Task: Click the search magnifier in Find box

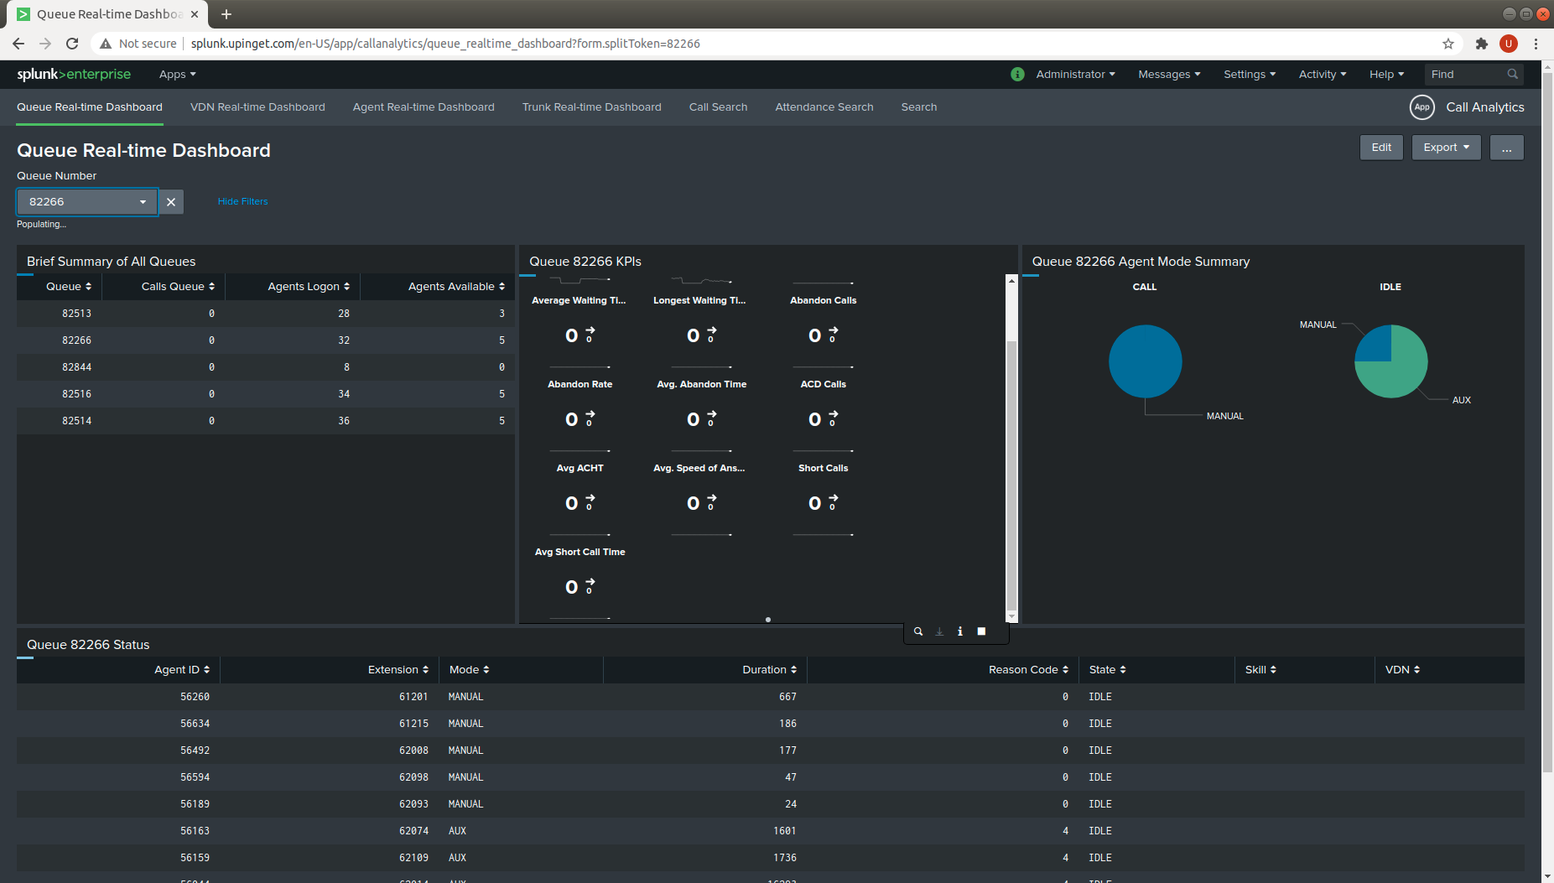Action: tap(1512, 74)
